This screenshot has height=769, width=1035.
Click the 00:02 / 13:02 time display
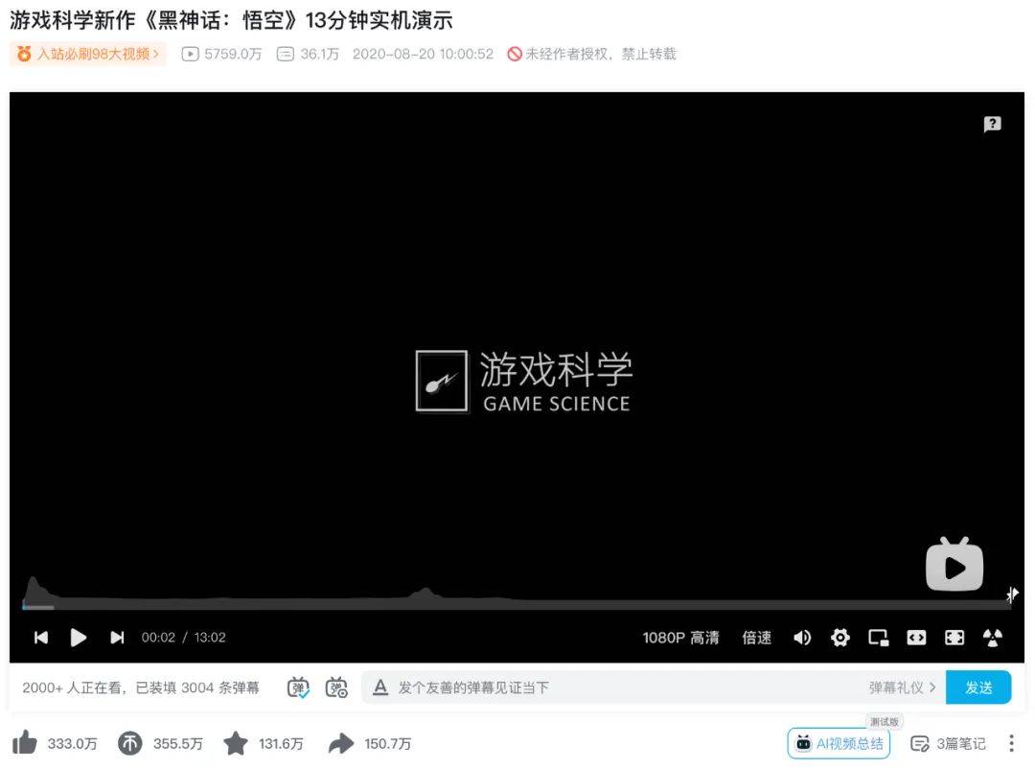point(183,638)
